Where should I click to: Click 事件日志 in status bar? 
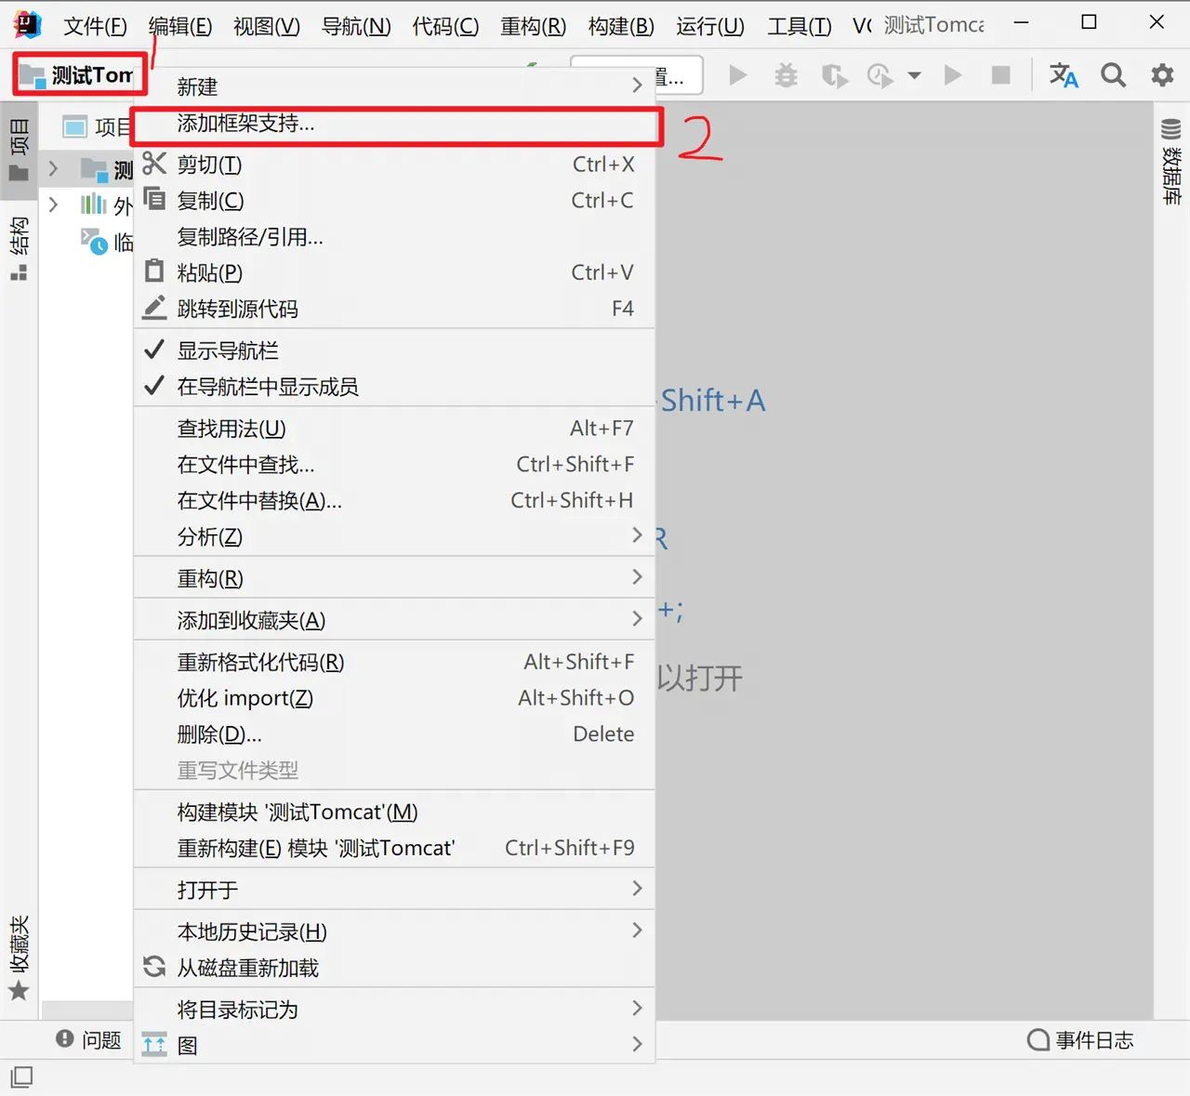[1081, 1040]
